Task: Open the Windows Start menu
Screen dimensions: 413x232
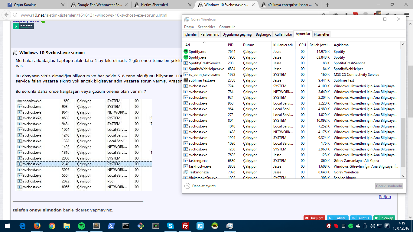Action: pos(7,226)
